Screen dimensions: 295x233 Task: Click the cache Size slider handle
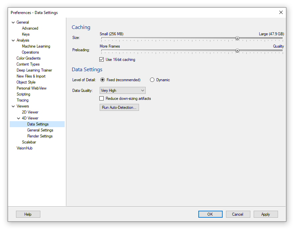(237, 38)
